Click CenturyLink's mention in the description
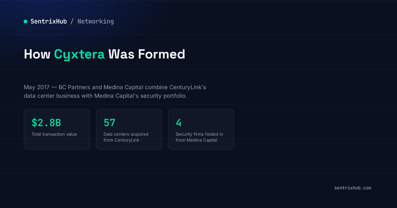 [x=188, y=87]
